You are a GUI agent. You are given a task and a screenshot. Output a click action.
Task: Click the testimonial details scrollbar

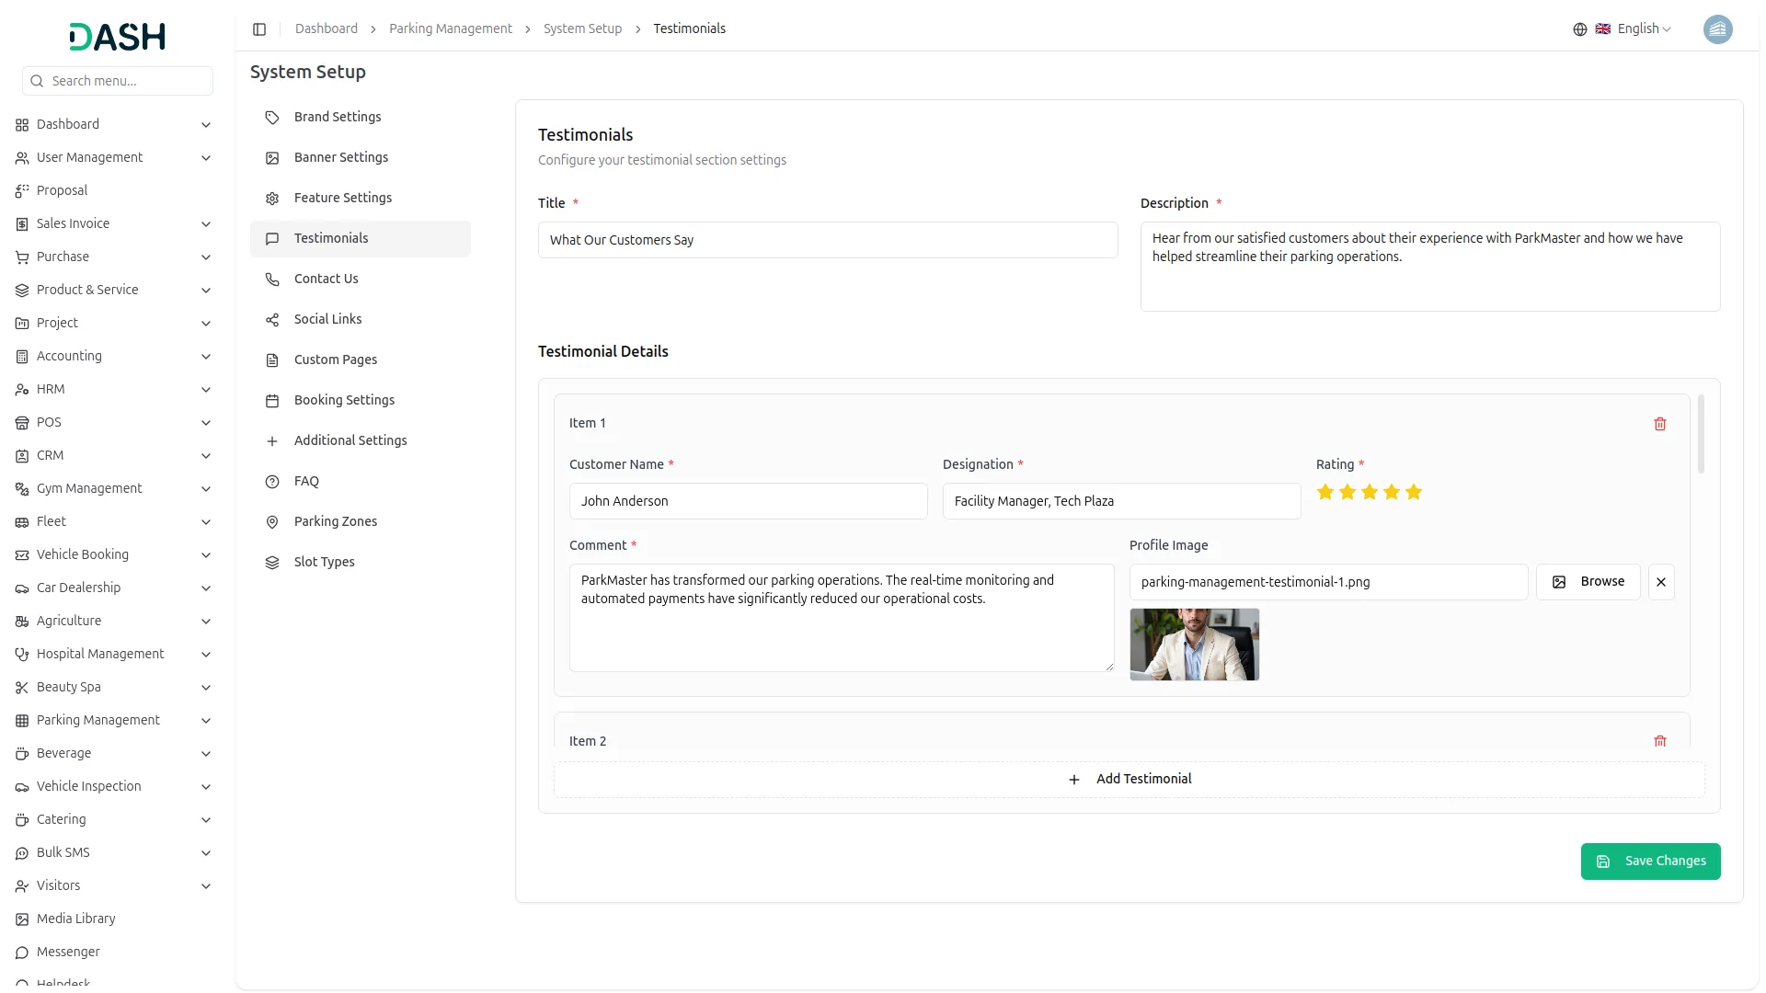point(1701,434)
